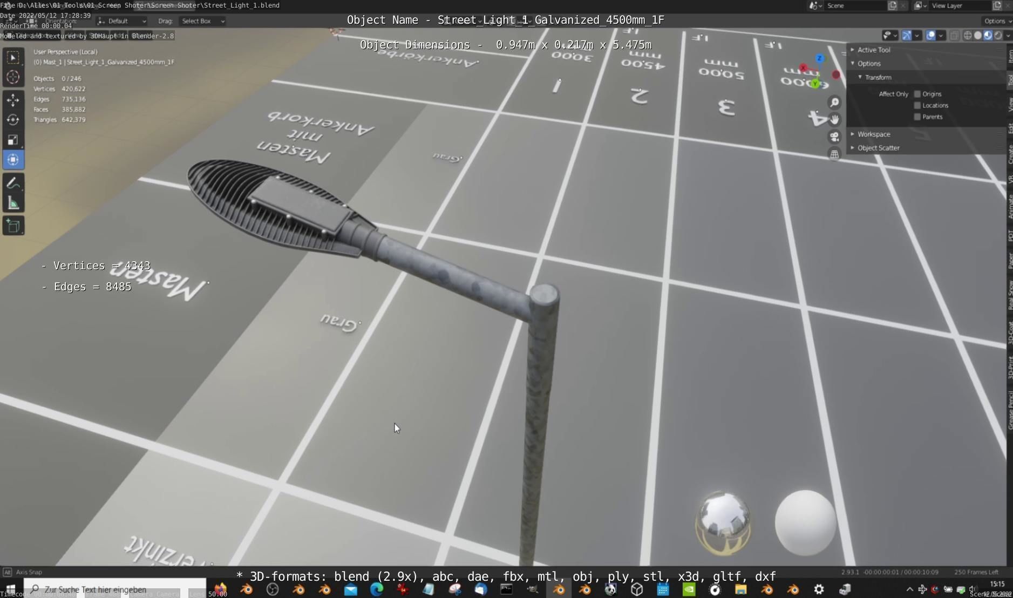Toggle the camera view icon
Viewport: 1013px width, 598px height.
point(834,137)
